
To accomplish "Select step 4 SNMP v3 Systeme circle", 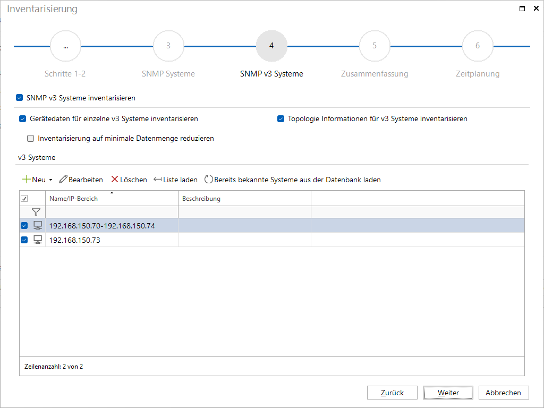I will click(271, 46).
